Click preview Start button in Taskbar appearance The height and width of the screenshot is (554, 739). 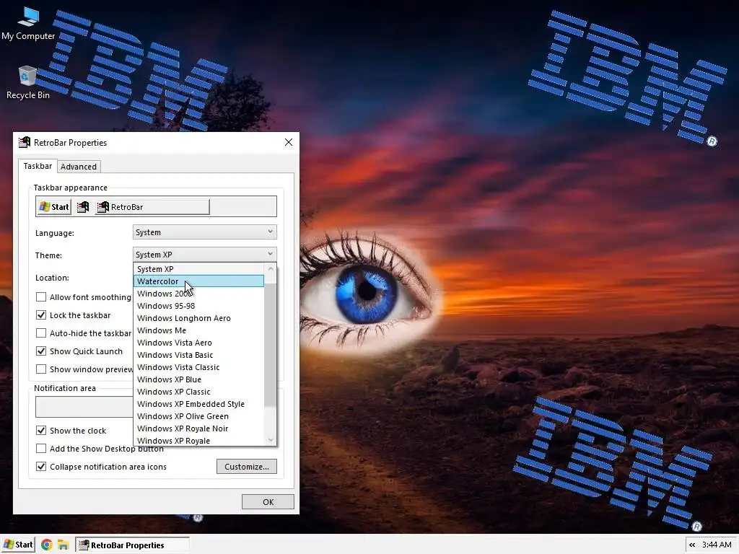coord(53,207)
